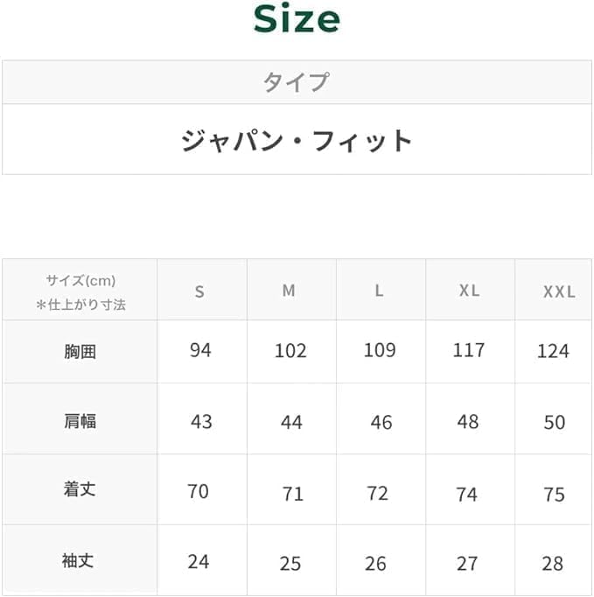Click the M size column header
This screenshot has width=594, height=597.
click(x=289, y=291)
